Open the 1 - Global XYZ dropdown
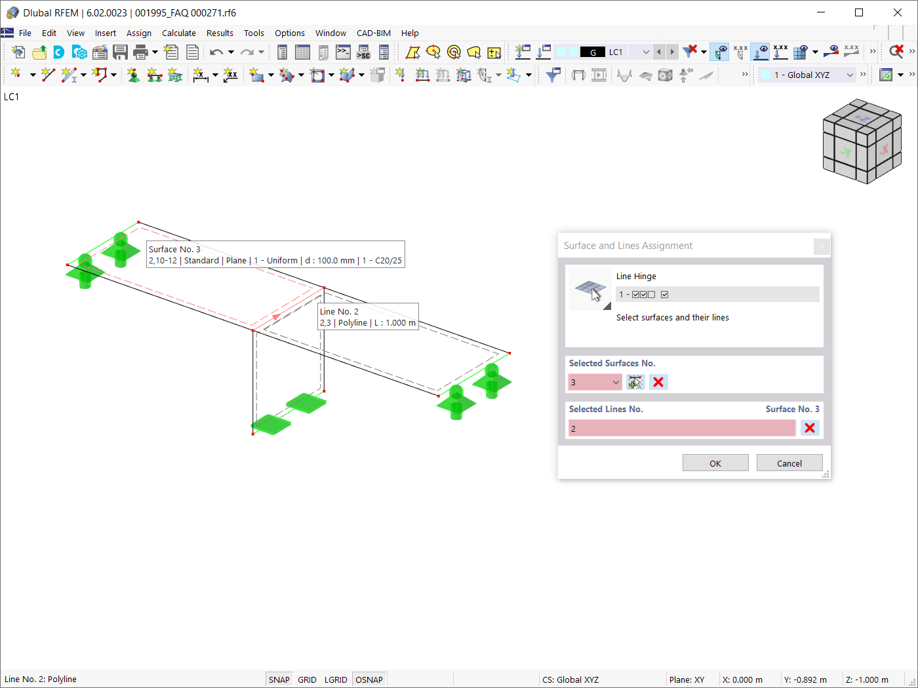Image resolution: width=918 pixels, height=688 pixels. pos(850,75)
